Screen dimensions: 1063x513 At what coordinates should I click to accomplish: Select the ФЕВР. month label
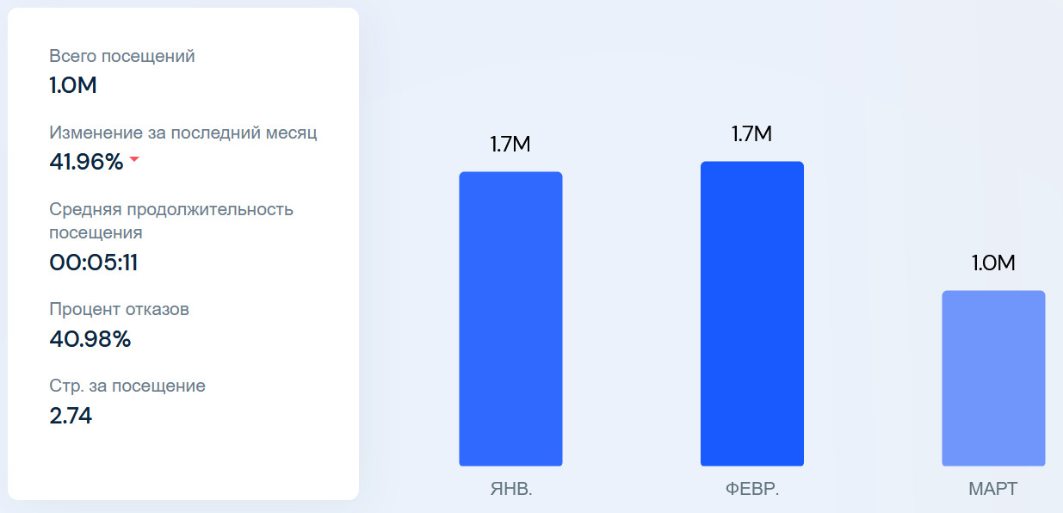tap(751, 490)
